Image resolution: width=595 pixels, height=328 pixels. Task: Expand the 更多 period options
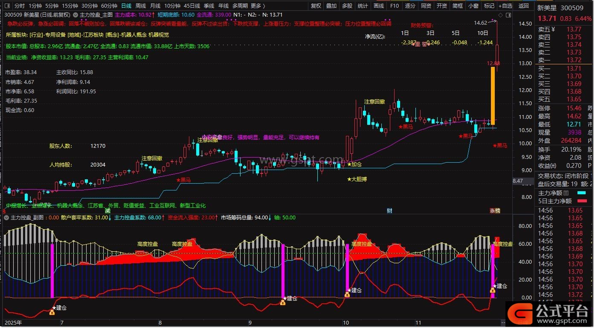tap(258, 6)
